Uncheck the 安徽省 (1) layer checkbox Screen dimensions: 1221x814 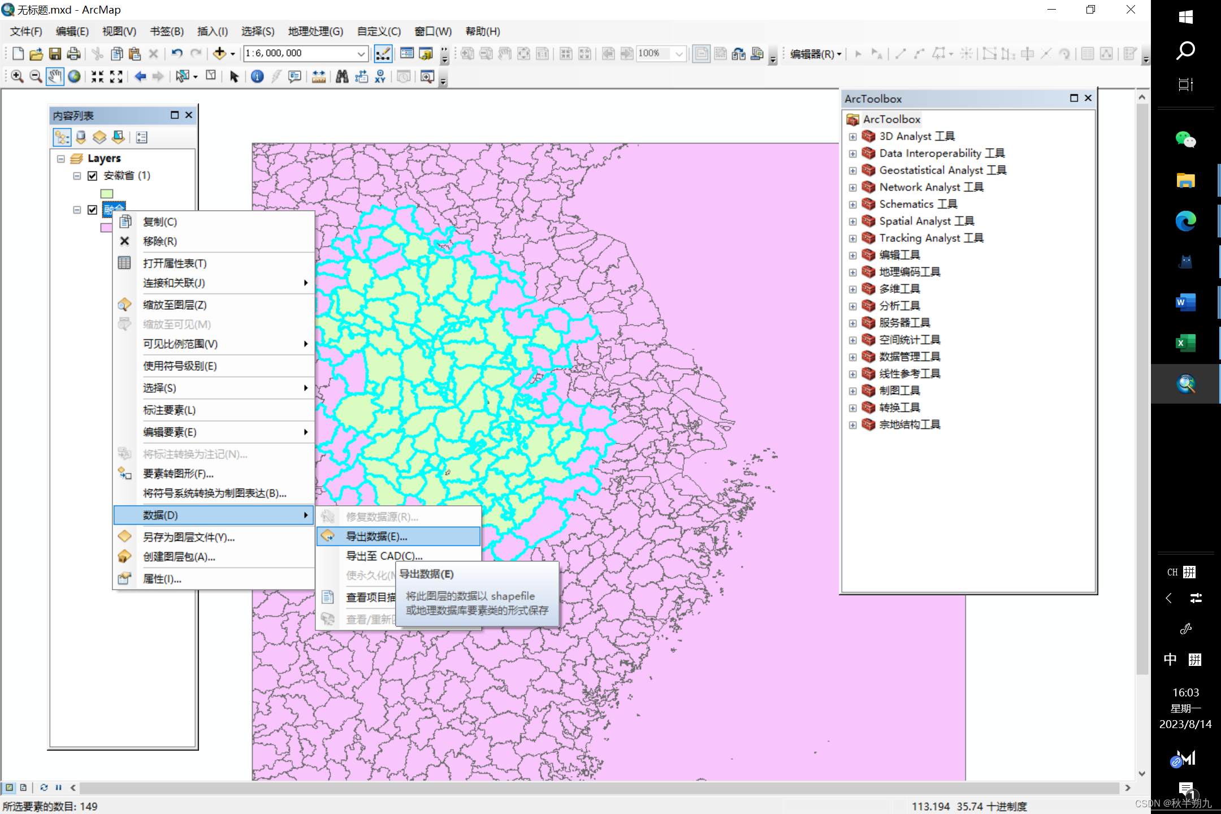pyautogui.click(x=93, y=176)
